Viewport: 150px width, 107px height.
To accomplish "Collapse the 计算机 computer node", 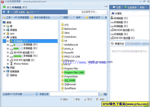I will tap(4, 37).
